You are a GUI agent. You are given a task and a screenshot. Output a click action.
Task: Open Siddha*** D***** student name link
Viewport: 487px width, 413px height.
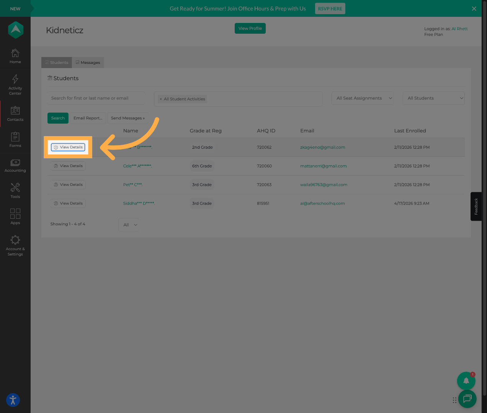click(139, 203)
